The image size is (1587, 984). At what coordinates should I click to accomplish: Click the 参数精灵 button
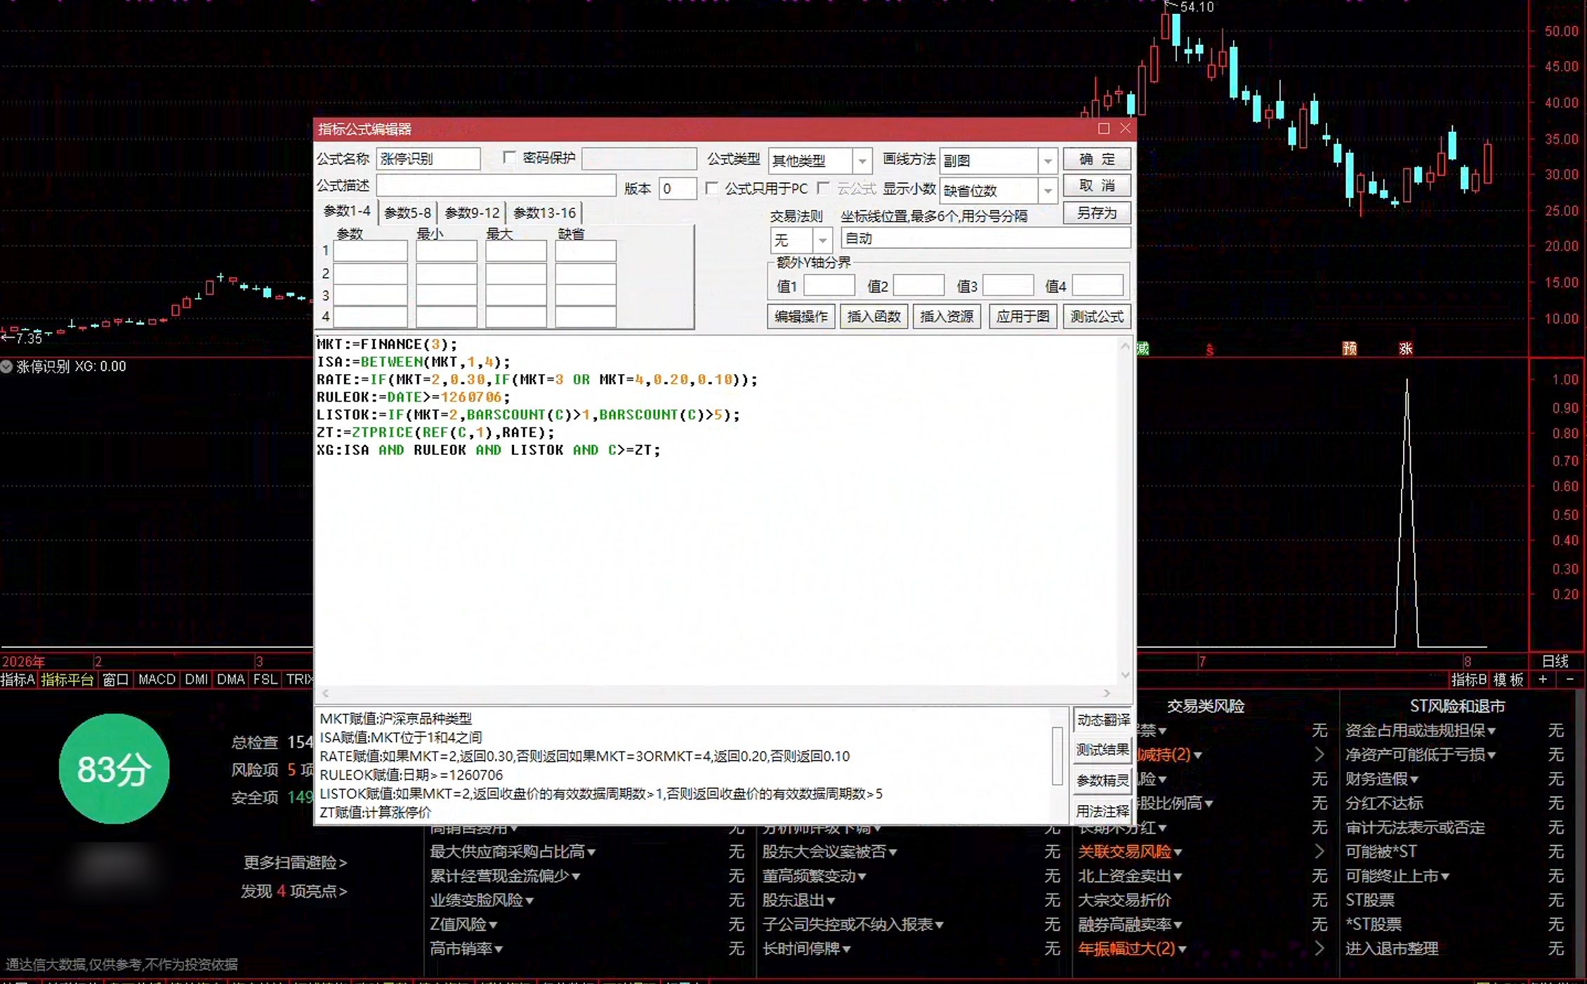[x=1102, y=780]
